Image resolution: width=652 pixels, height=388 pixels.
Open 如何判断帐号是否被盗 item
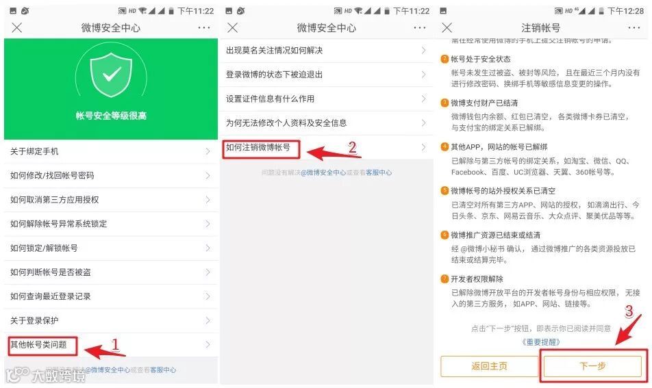[111, 272]
